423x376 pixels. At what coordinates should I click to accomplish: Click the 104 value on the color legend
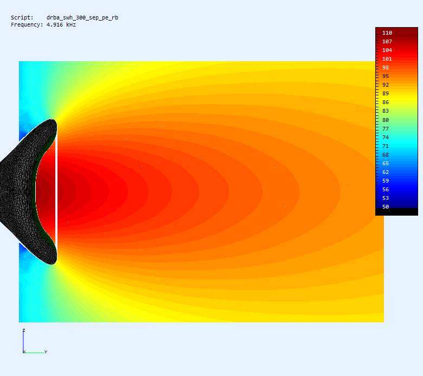(387, 50)
